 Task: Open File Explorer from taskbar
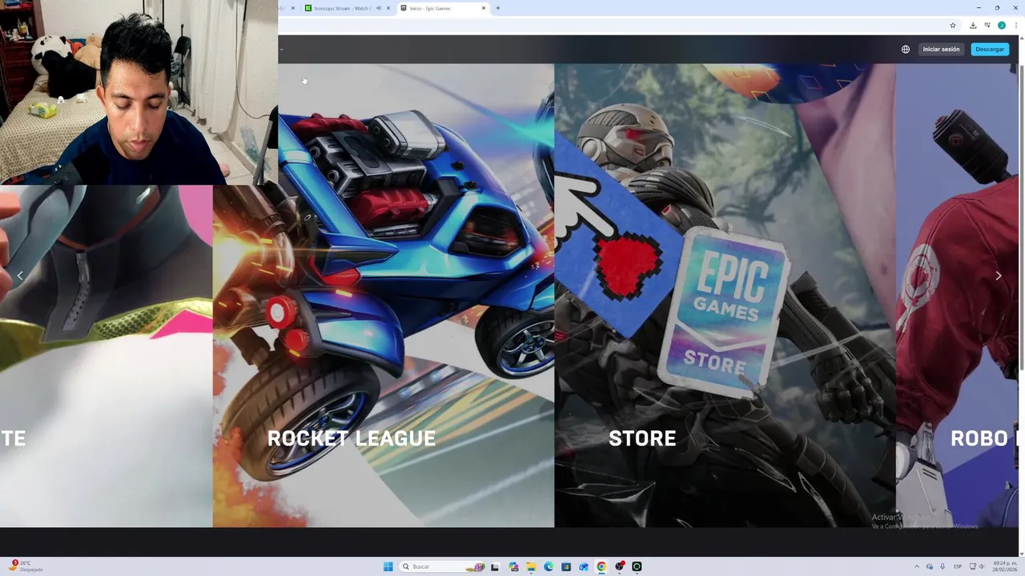pos(531,566)
